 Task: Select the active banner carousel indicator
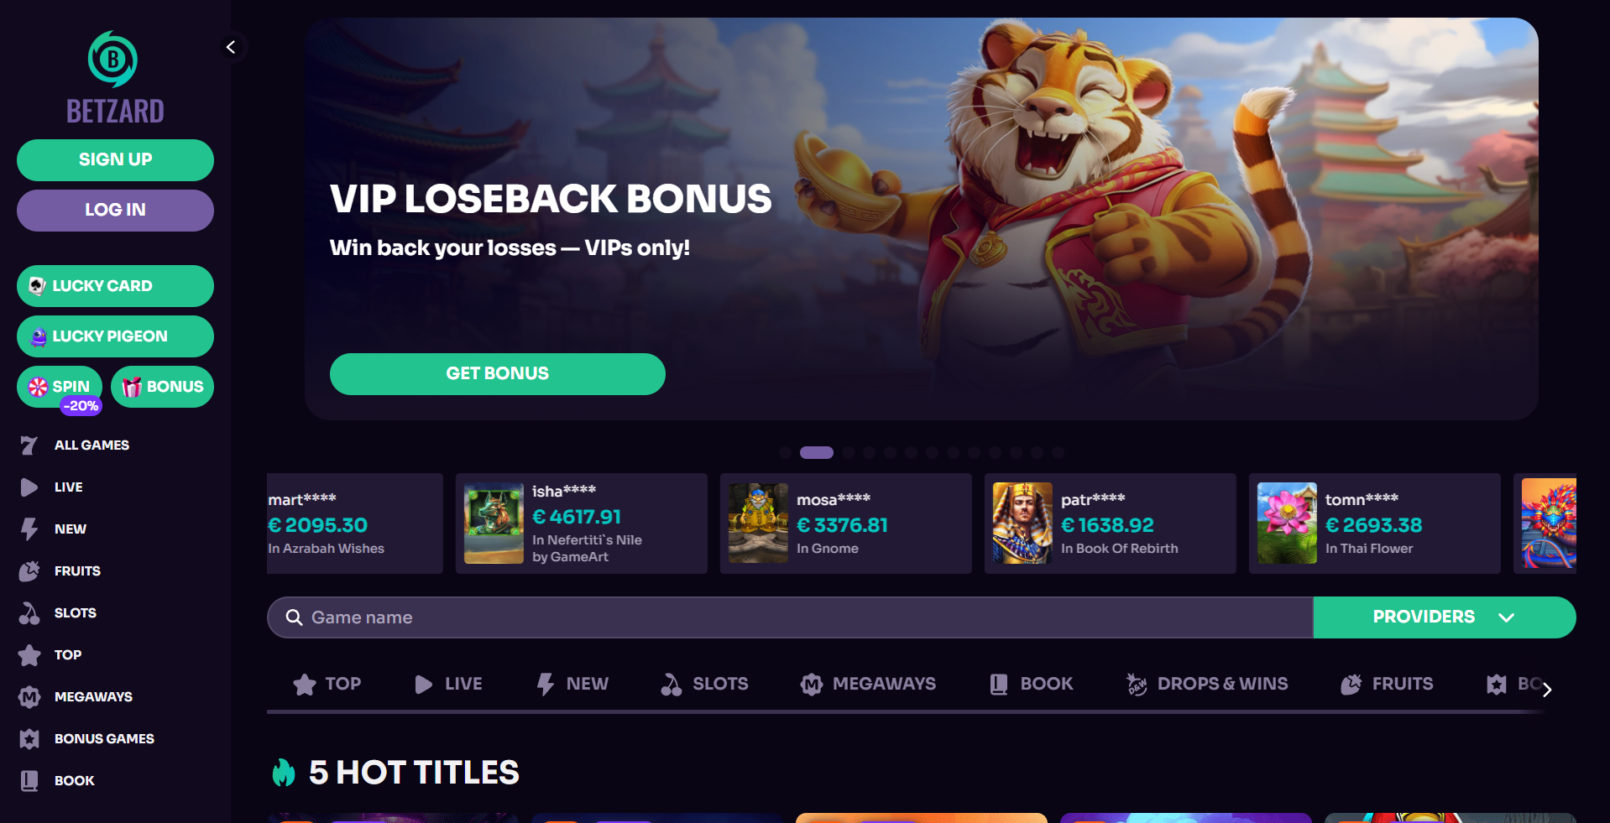[x=816, y=453]
